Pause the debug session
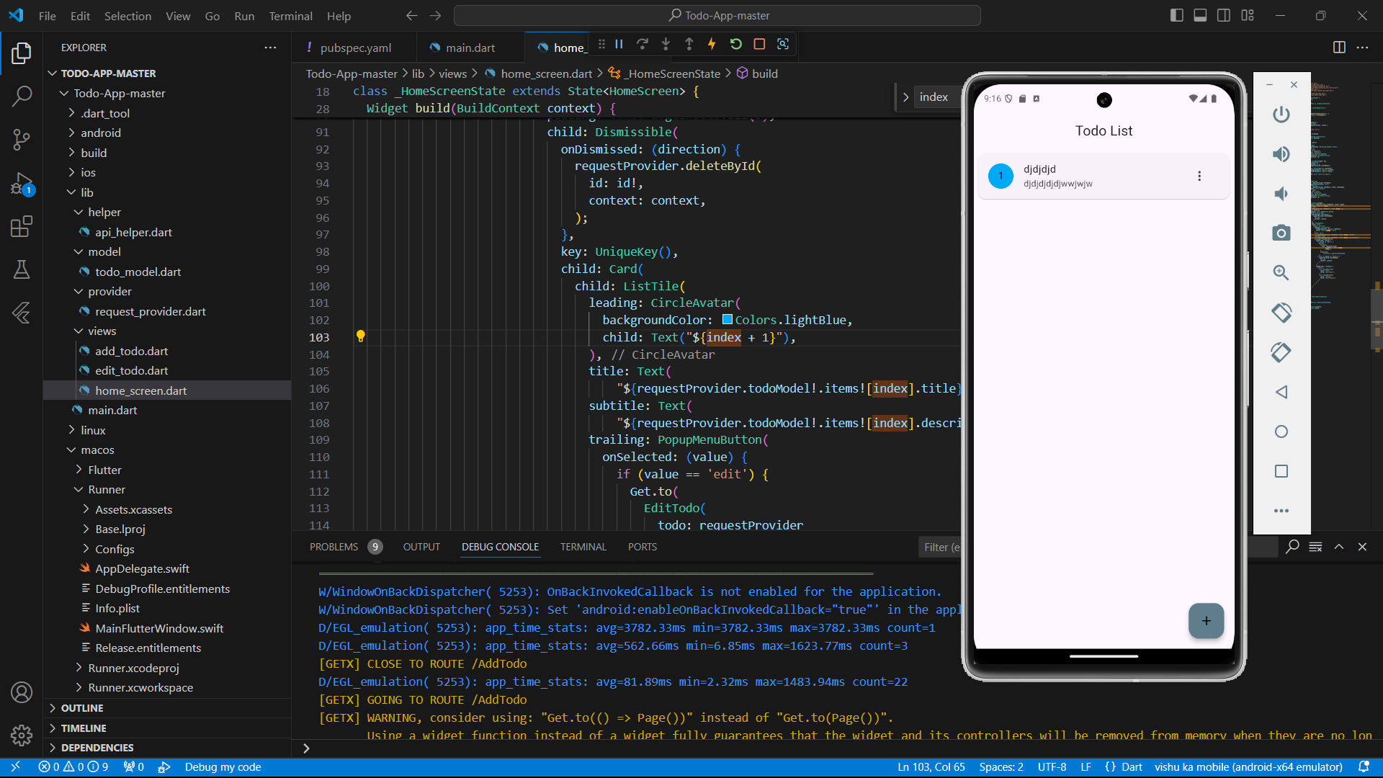 pos(619,44)
